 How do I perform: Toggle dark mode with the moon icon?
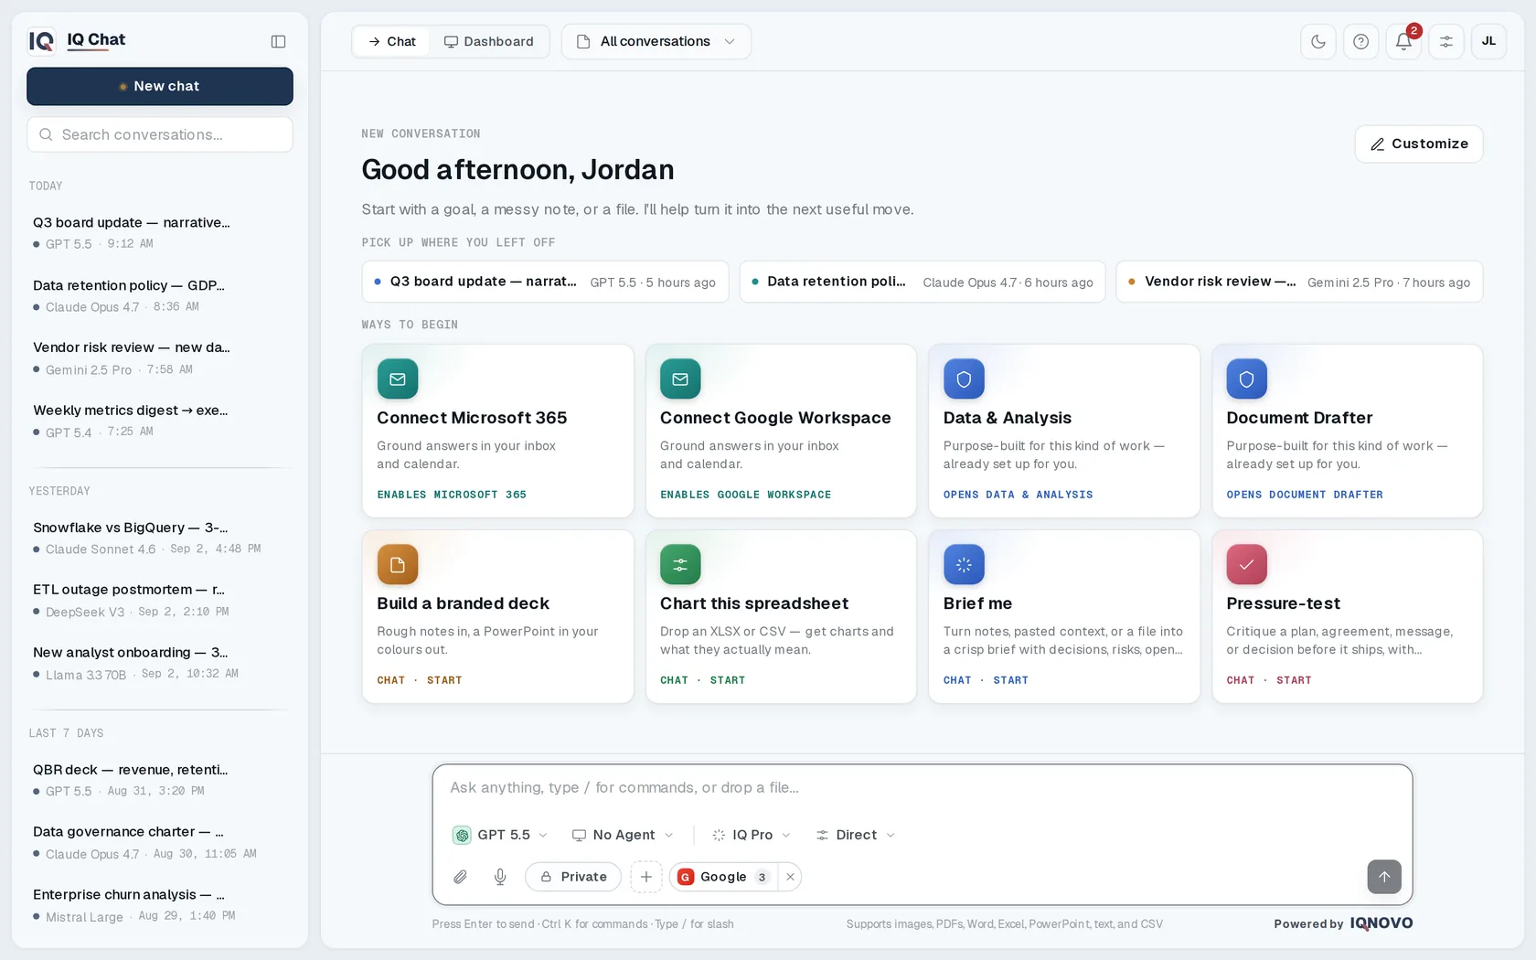[1318, 41]
